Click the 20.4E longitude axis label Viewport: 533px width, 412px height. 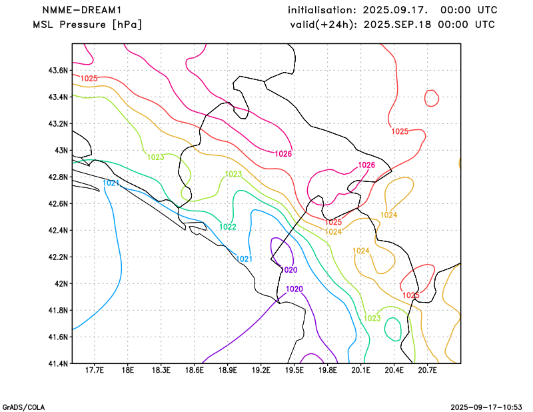pyautogui.click(x=394, y=370)
